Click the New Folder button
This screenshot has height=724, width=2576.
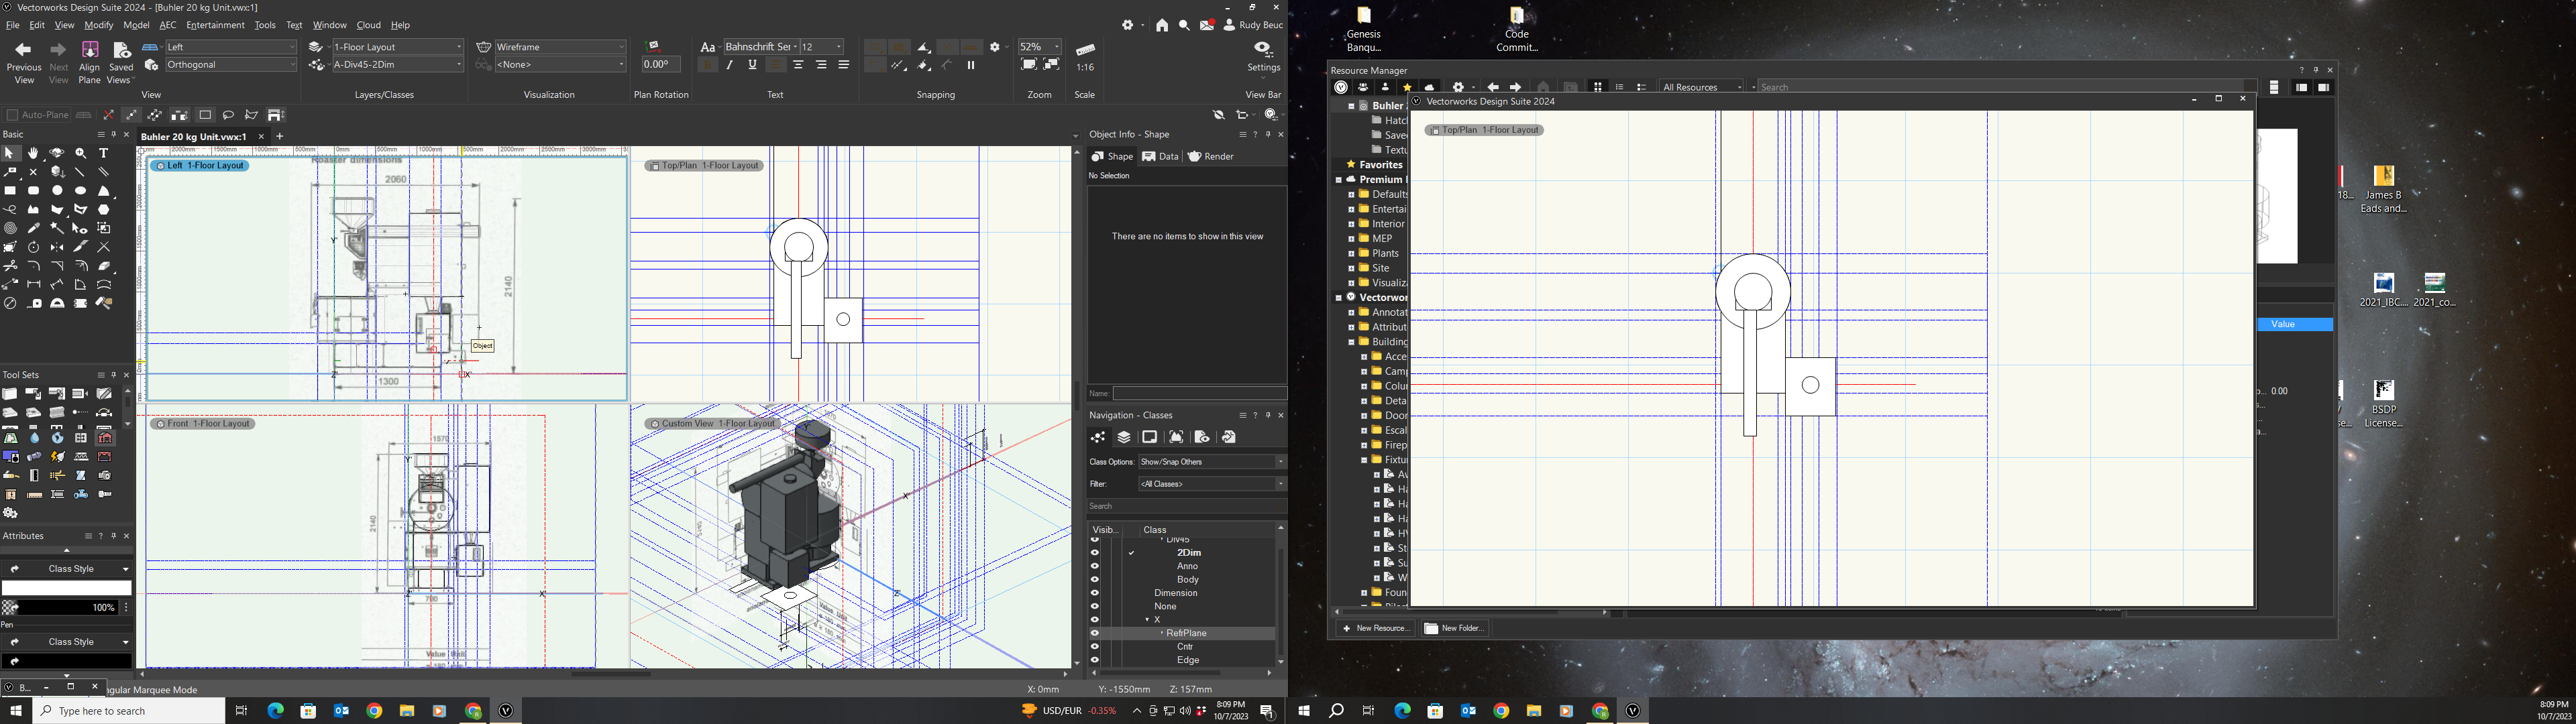click(1455, 628)
